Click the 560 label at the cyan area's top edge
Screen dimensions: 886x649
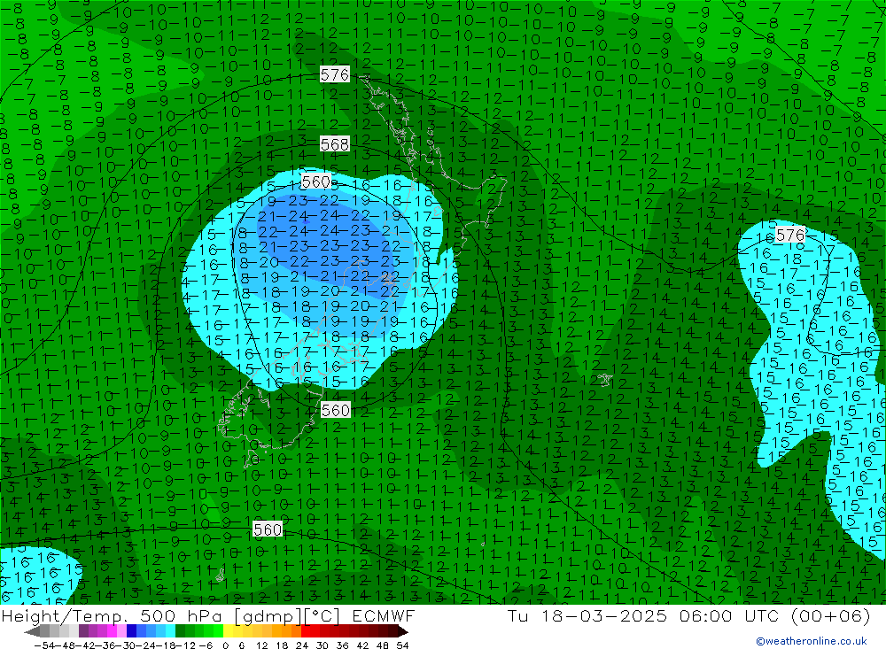pyautogui.click(x=315, y=182)
